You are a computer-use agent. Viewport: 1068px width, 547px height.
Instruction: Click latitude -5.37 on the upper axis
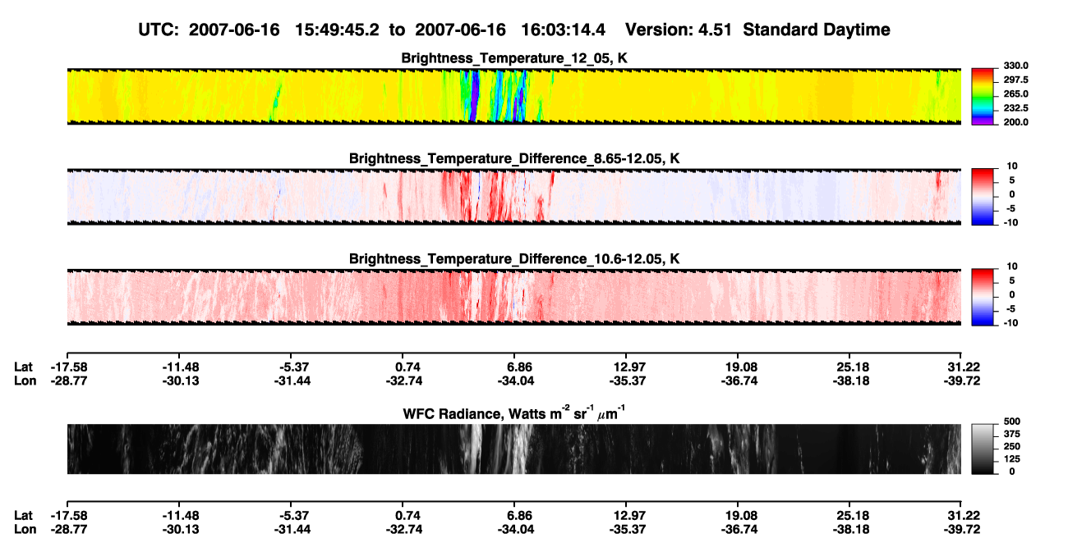pyautogui.click(x=293, y=367)
